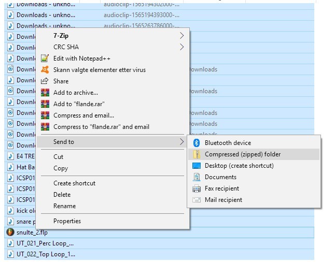The height and width of the screenshot is (262, 335).
Task: Click the Fax recipient icon
Action: (x=197, y=188)
